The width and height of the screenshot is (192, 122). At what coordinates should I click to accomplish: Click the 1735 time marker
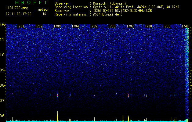tap(93, 26)
